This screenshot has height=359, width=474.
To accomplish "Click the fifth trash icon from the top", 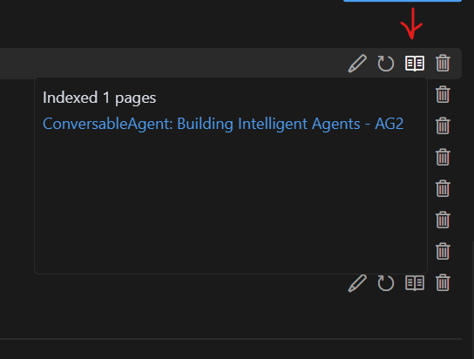I will tap(443, 188).
